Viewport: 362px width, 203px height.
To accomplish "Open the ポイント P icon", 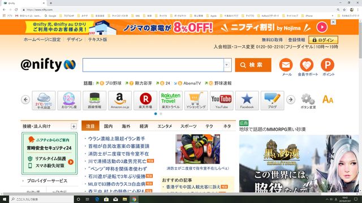I will (327, 65).
